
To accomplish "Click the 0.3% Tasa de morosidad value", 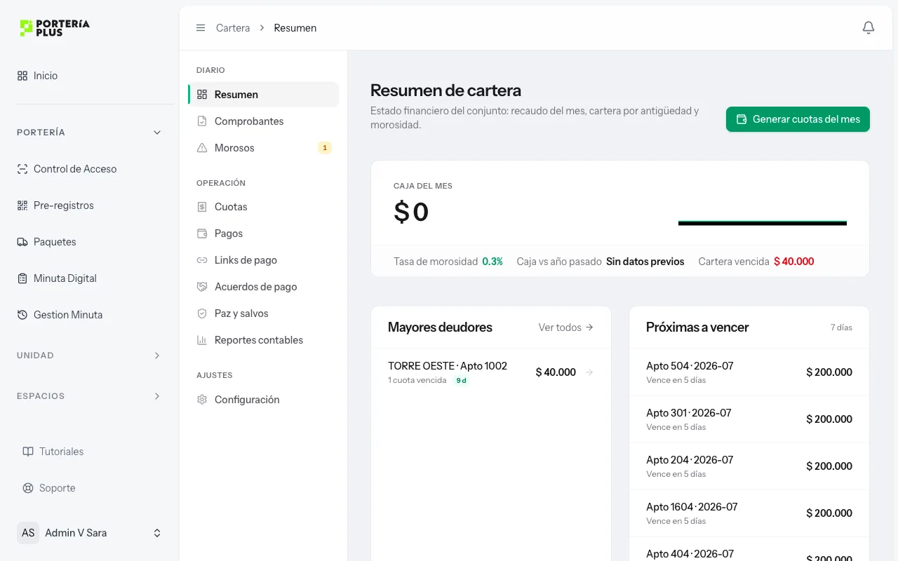I will pos(492,262).
